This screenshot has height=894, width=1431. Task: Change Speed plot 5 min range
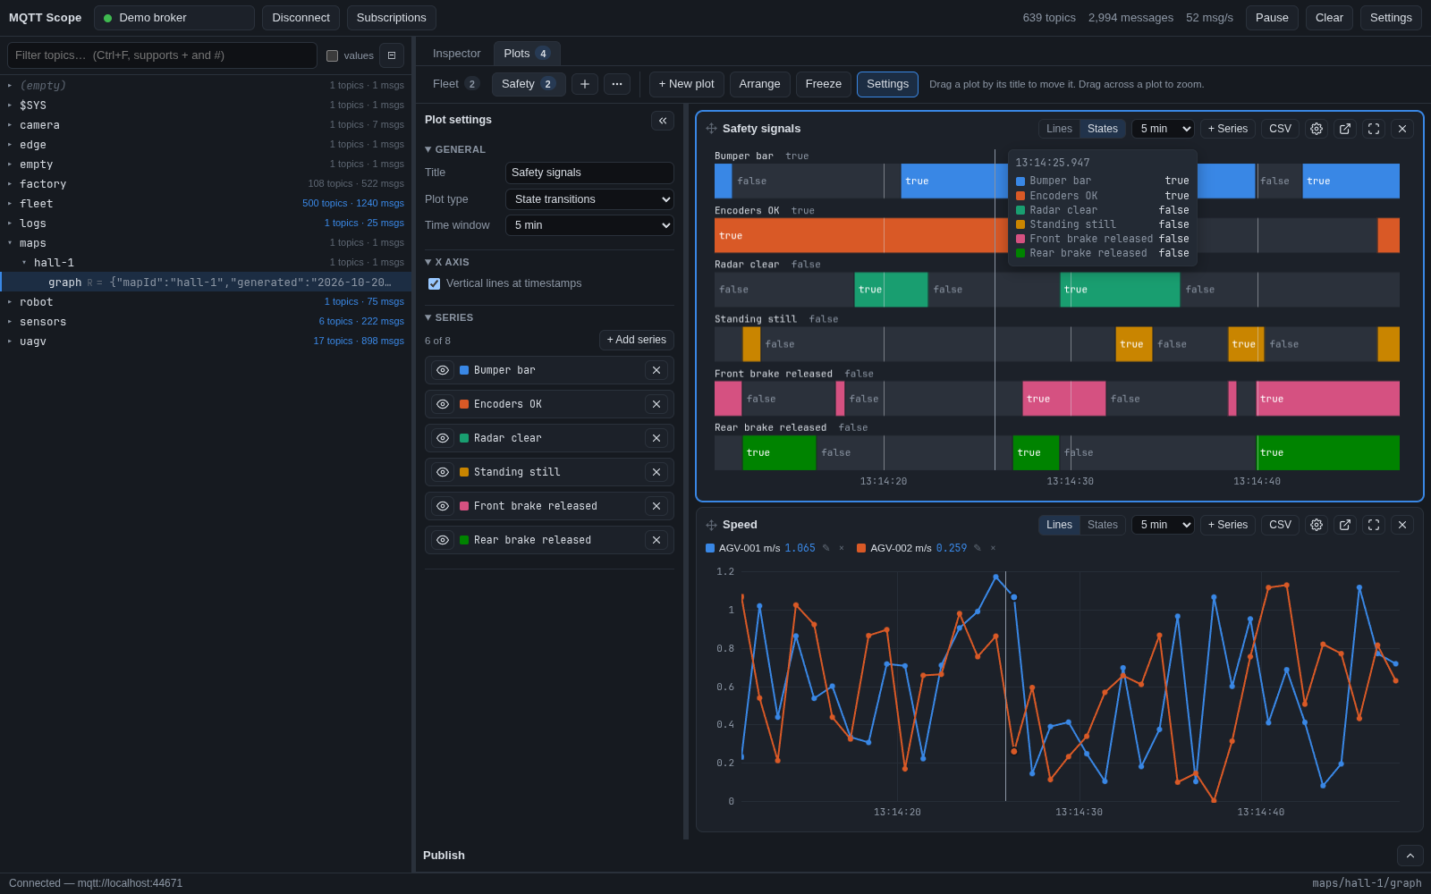(x=1163, y=525)
